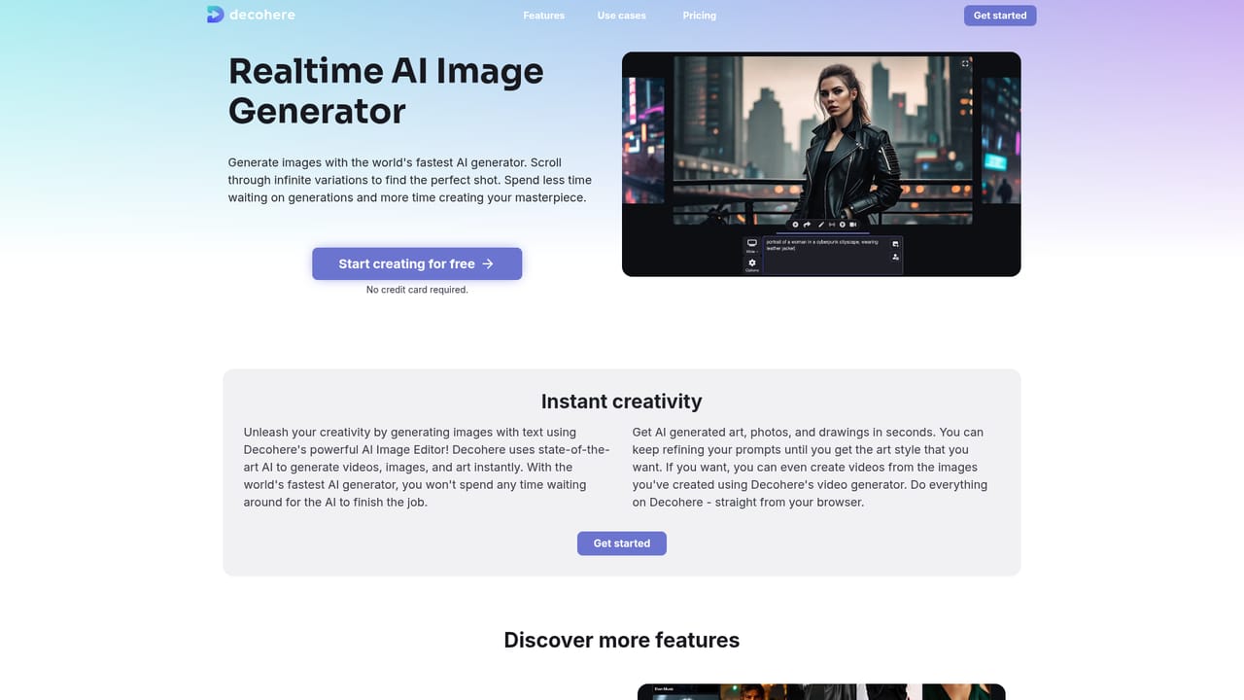Click the No credit card required text
The width and height of the screenshot is (1244, 700).
coord(417,290)
